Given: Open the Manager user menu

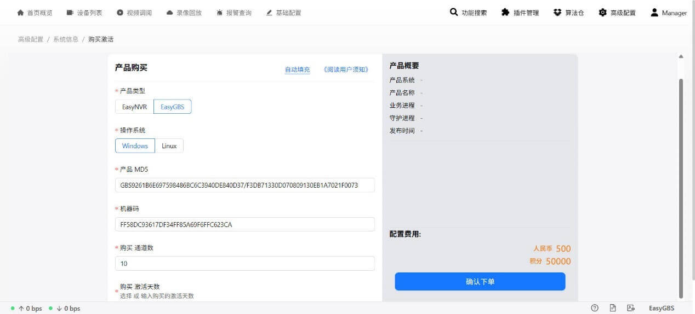Looking at the screenshot, I should [669, 13].
